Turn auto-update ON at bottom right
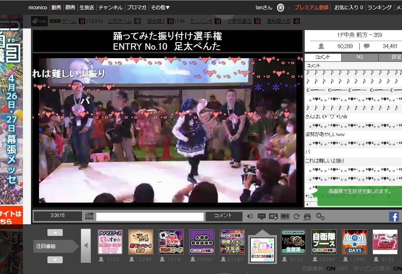 click(331, 268)
